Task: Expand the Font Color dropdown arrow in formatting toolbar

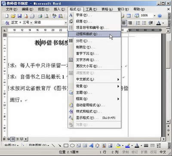Action: pyautogui.click(x=163, y=23)
